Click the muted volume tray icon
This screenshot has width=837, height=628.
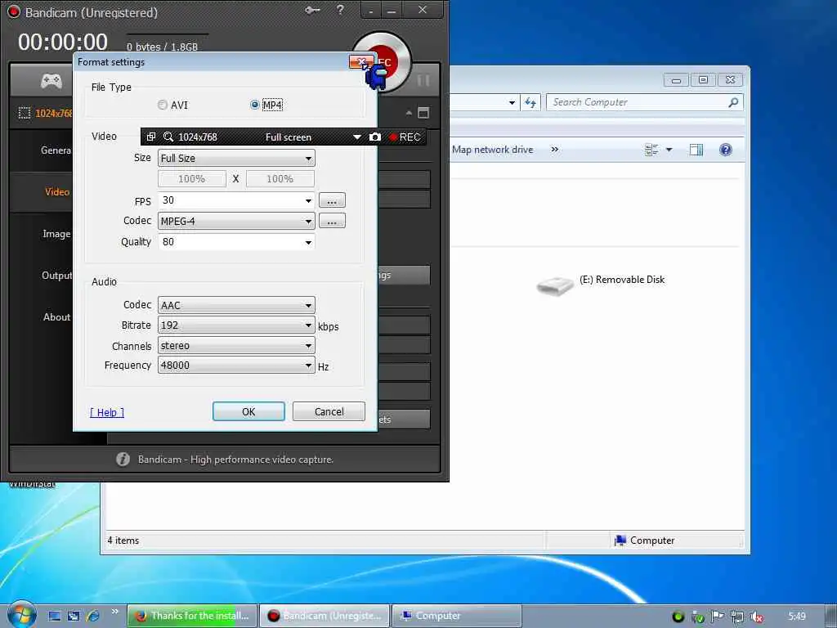point(757,617)
